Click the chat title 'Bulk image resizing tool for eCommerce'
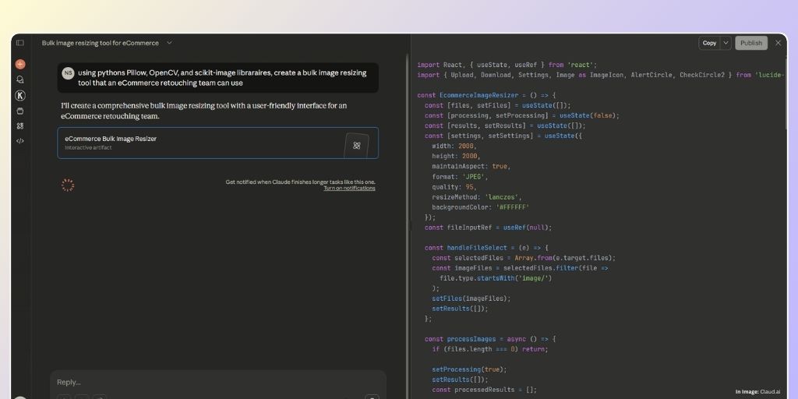Screen dimensions: 798x399 click(101, 43)
